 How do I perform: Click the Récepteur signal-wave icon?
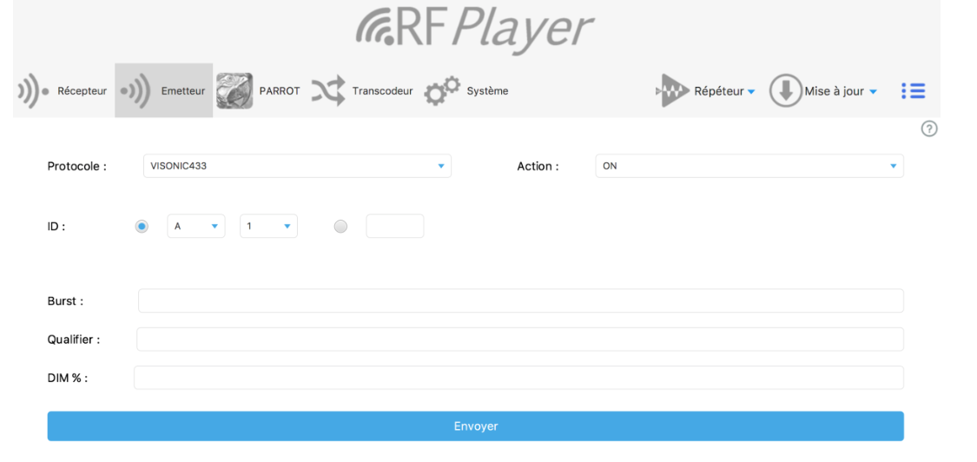(x=33, y=91)
